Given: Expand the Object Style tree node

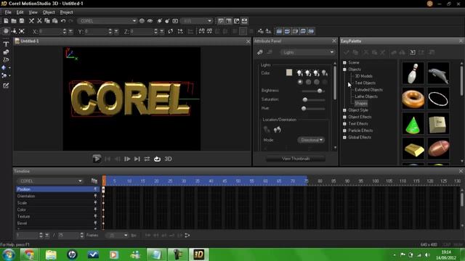Looking at the screenshot, I should [344, 110].
